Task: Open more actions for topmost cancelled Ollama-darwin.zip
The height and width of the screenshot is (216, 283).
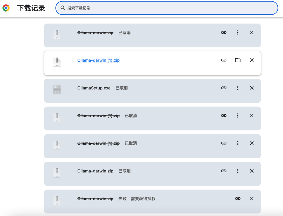Action: (x=238, y=32)
